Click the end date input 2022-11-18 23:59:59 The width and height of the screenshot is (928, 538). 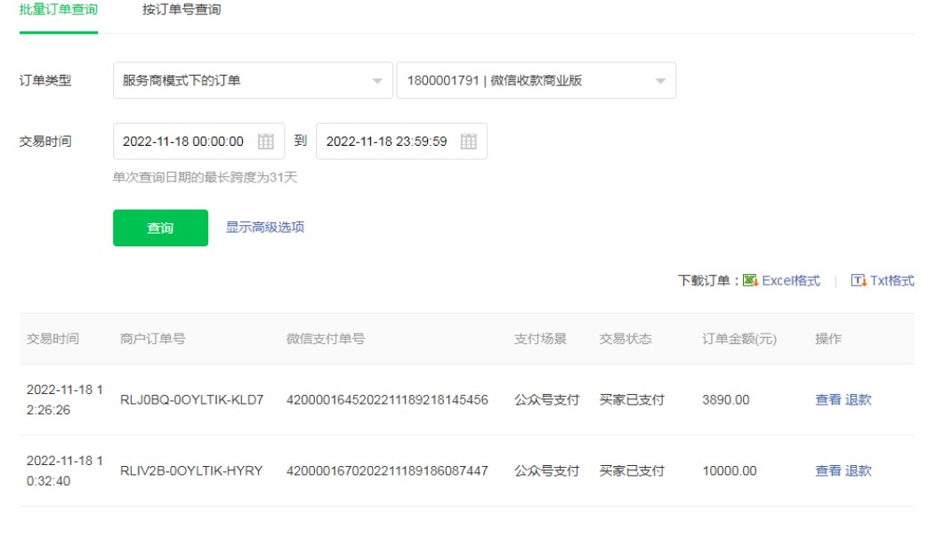pyautogui.click(x=386, y=141)
